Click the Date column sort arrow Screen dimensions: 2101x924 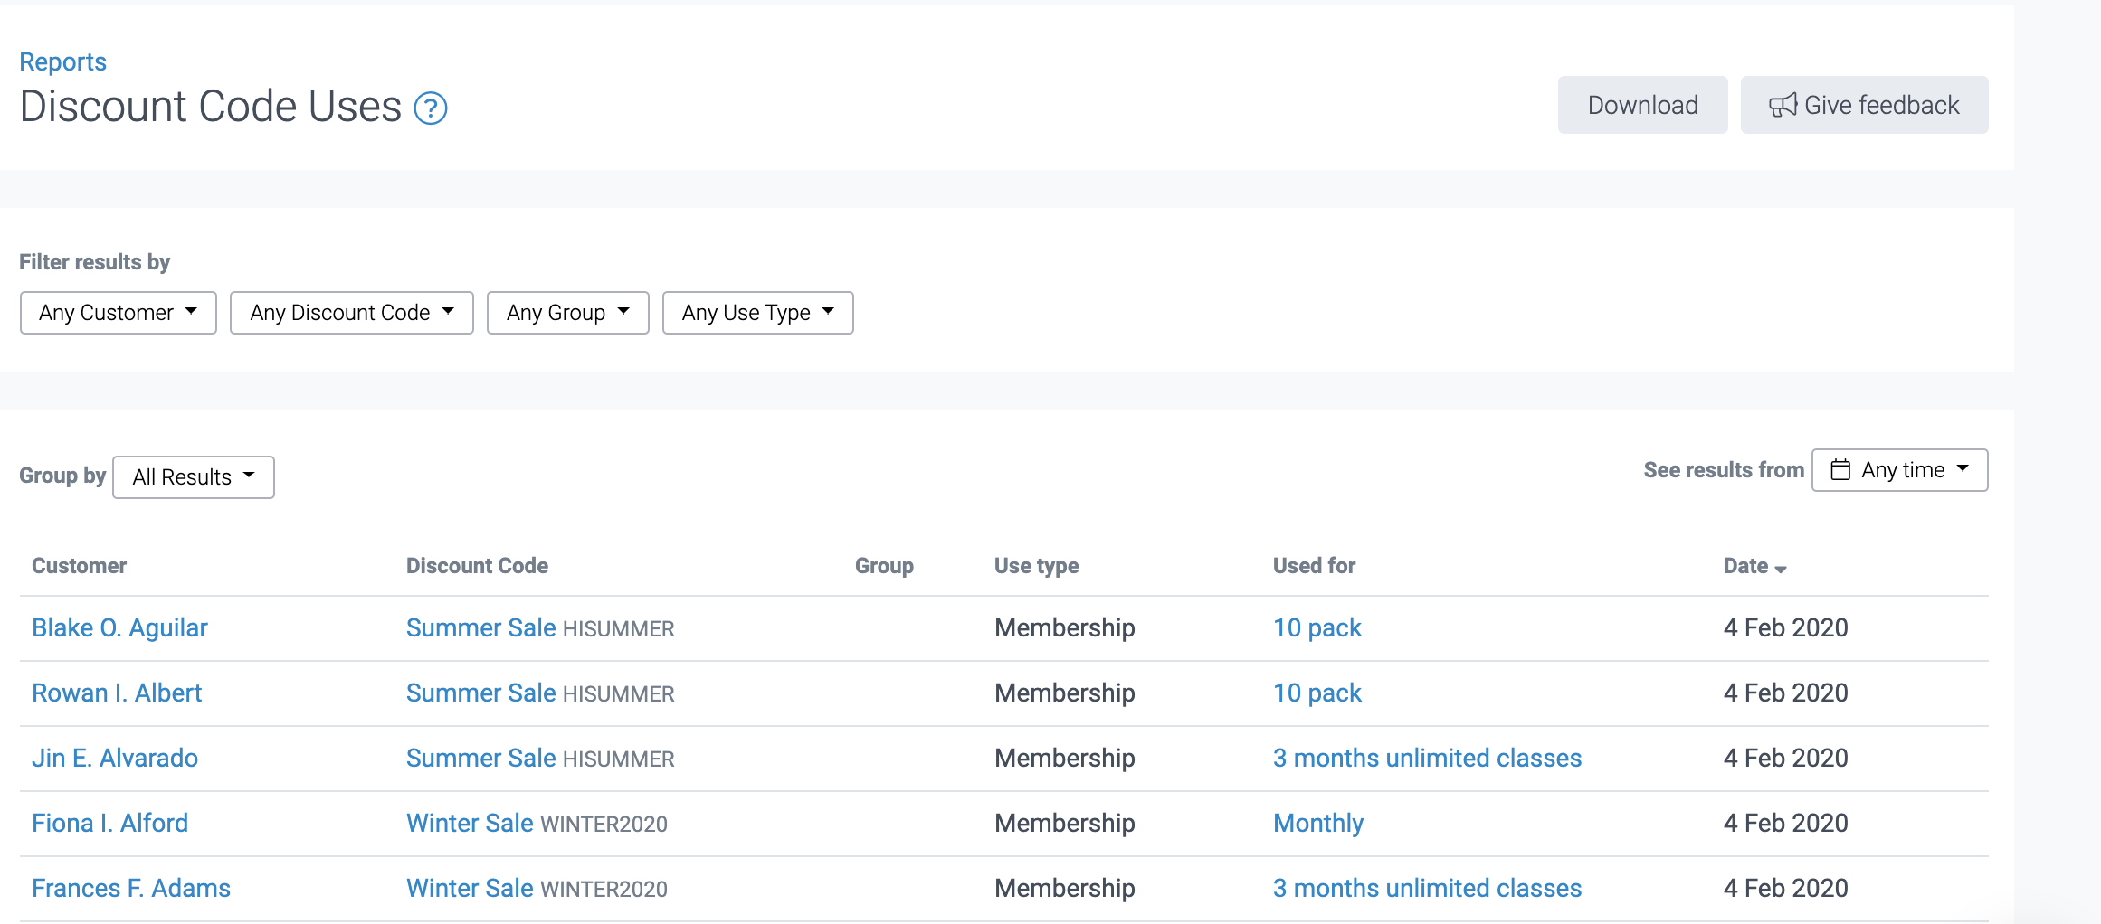click(x=1781, y=569)
